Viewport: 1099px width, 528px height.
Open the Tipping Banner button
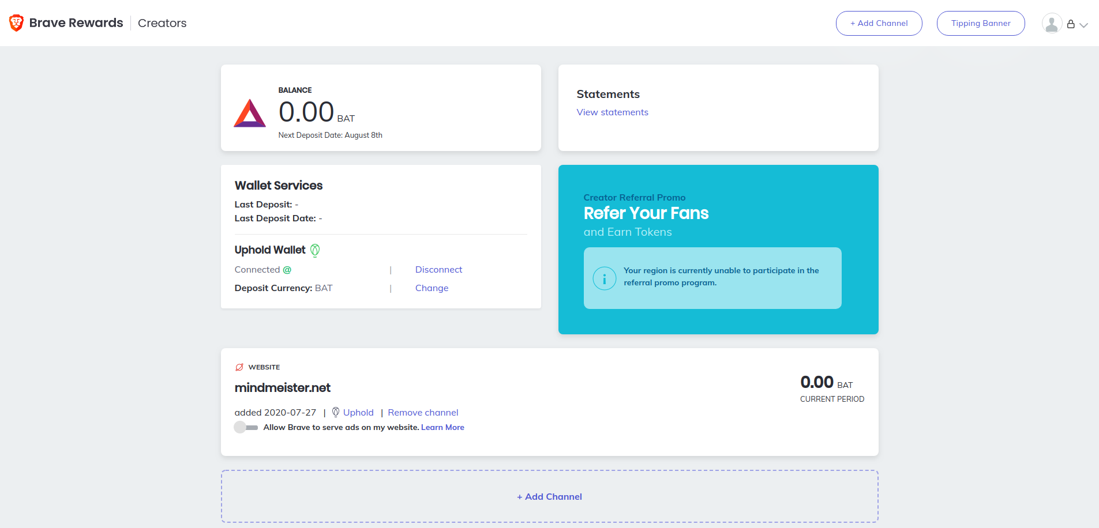981,23
